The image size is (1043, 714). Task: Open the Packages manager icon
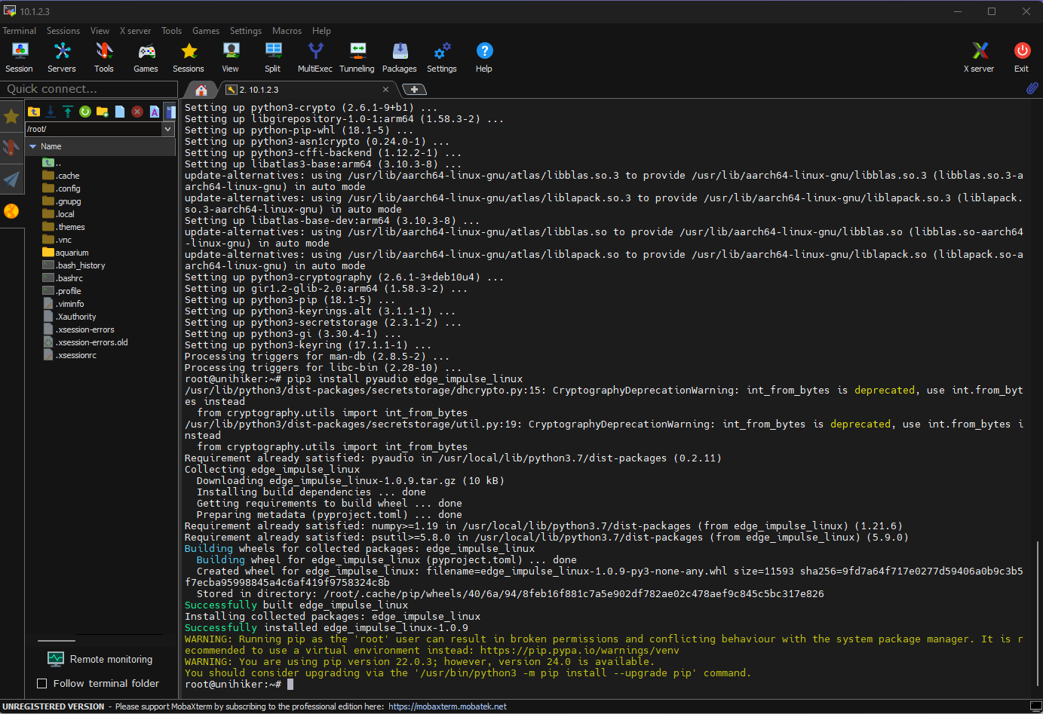399,57
